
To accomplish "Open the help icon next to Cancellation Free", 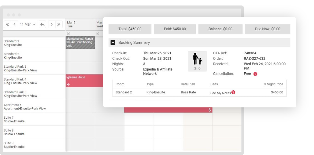I will [x=255, y=74].
